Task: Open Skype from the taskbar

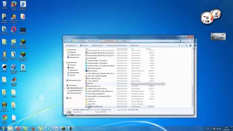Action: (48, 128)
